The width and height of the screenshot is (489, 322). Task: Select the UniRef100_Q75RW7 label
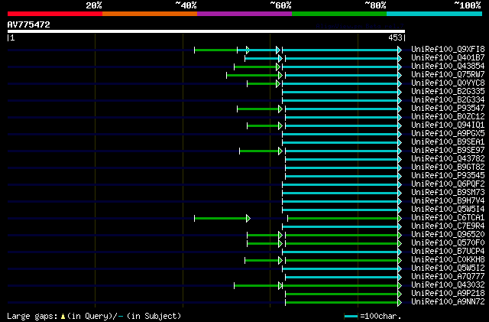(448, 75)
